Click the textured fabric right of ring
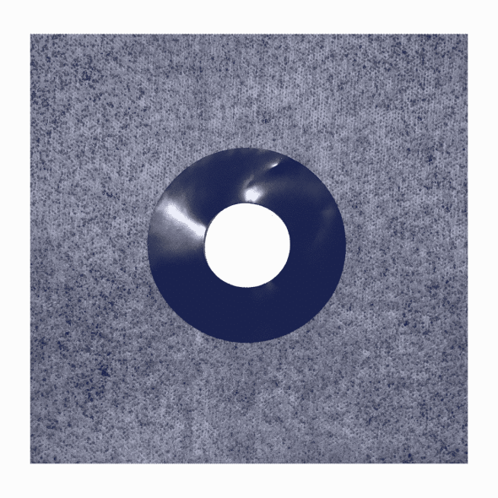498x498 pixels. (407, 245)
